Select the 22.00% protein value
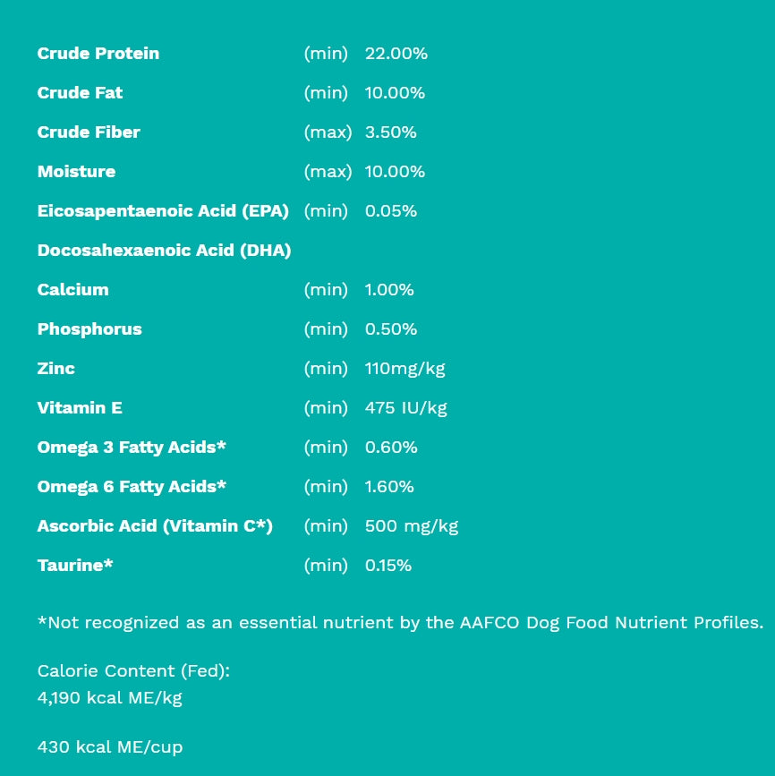The height and width of the screenshot is (776, 775). click(x=396, y=54)
